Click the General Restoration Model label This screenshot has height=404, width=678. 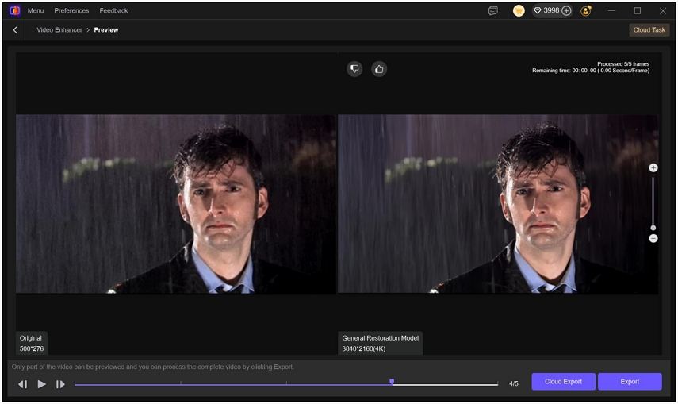[x=380, y=338]
